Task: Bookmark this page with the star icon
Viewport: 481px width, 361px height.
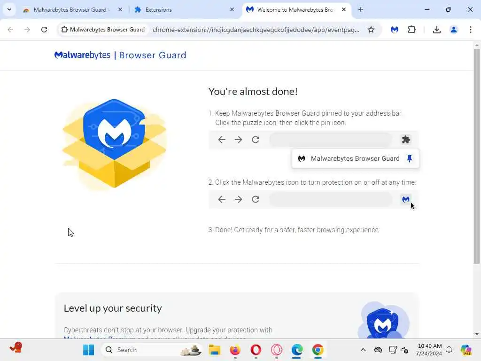Action: [x=371, y=30]
